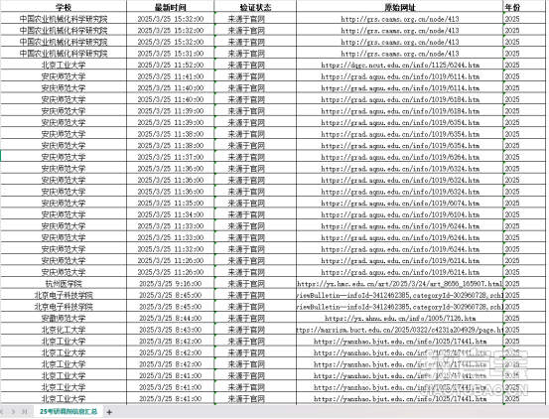Go to the next sheet arrow

click(13, 412)
